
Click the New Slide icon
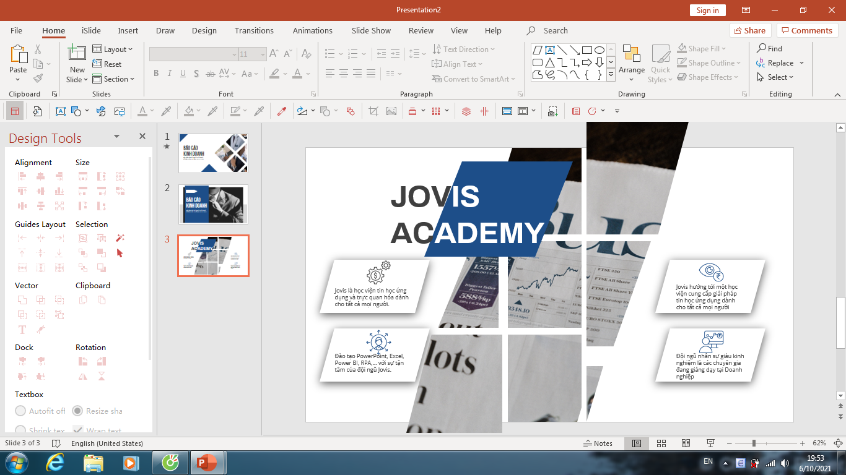click(77, 53)
